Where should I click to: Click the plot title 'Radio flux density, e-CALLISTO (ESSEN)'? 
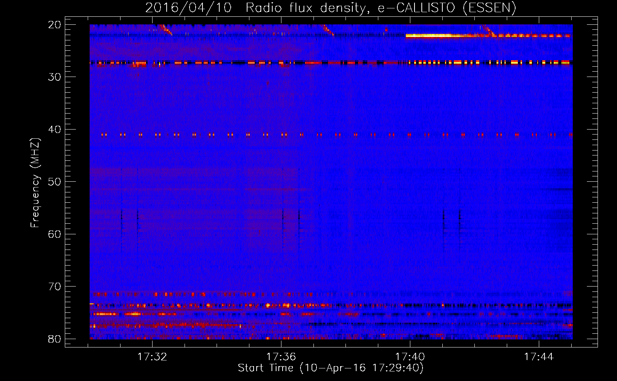pyautogui.click(x=381, y=8)
